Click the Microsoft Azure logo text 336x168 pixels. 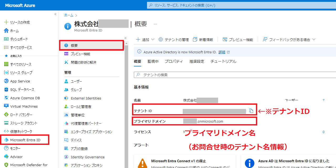(x=20, y=5)
